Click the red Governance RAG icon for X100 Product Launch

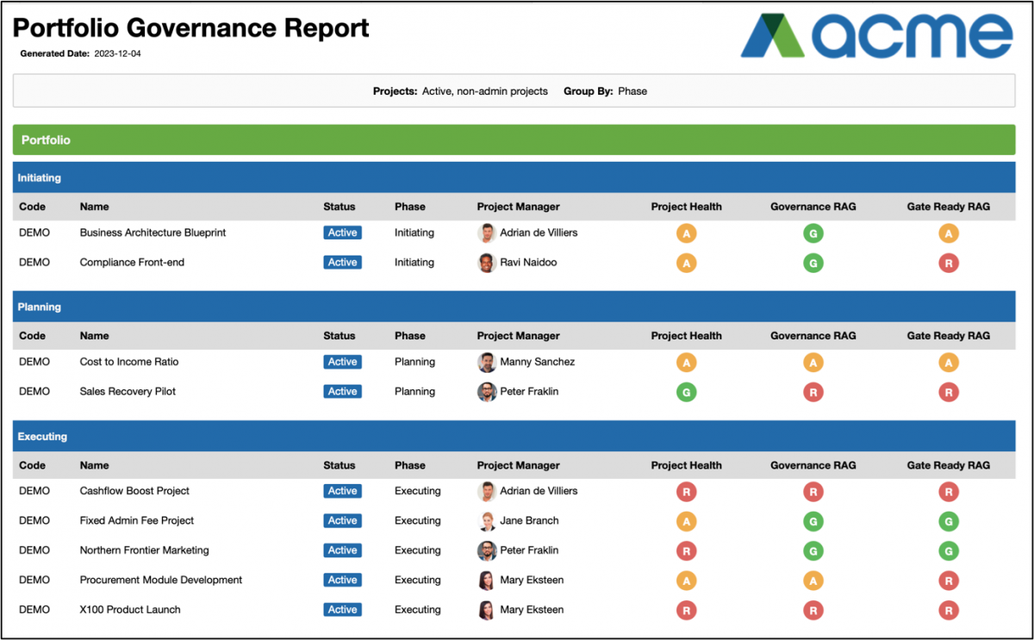[x=813, y=610]
